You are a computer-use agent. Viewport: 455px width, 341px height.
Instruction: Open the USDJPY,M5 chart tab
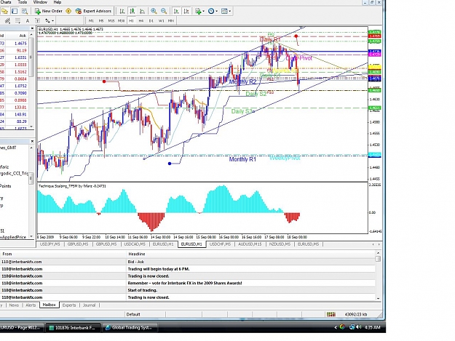50,244
